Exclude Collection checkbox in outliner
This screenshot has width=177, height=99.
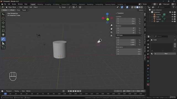(x=170, y=12)
